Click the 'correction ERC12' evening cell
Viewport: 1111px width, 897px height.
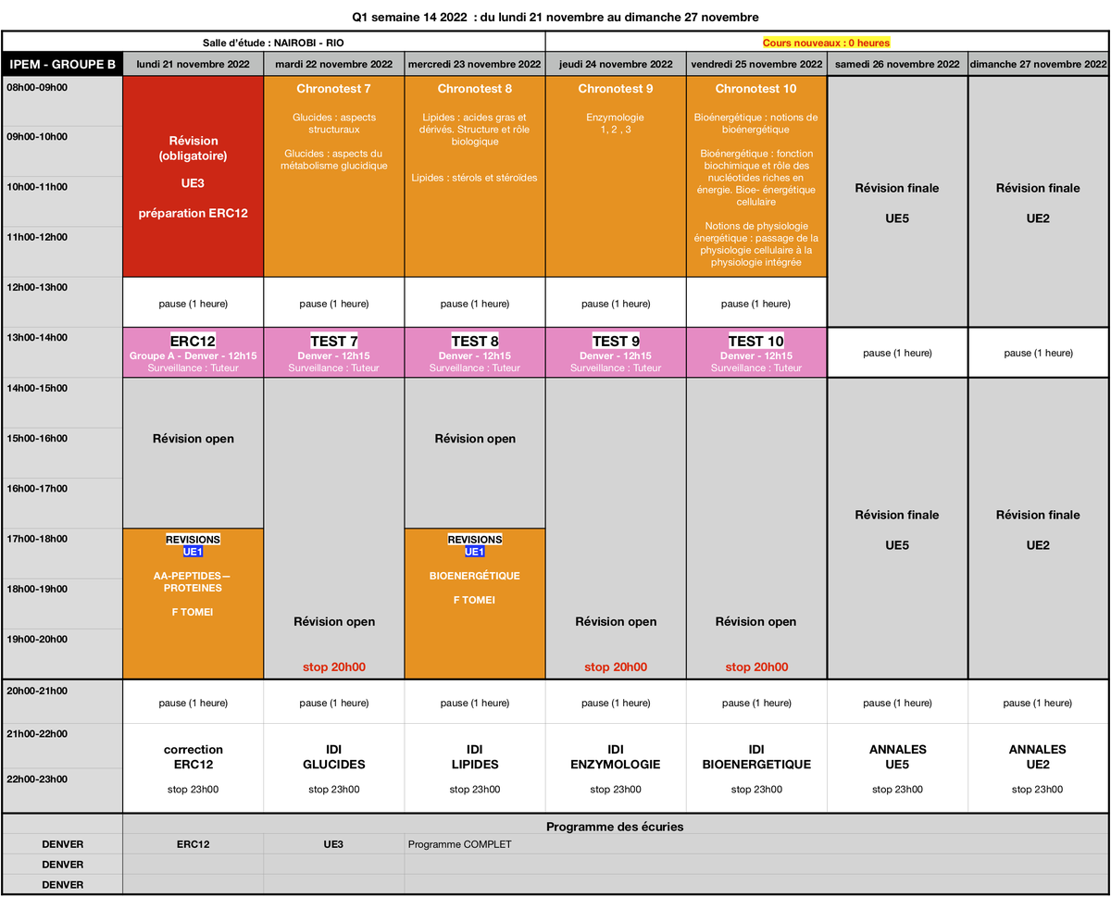point(193,768)
